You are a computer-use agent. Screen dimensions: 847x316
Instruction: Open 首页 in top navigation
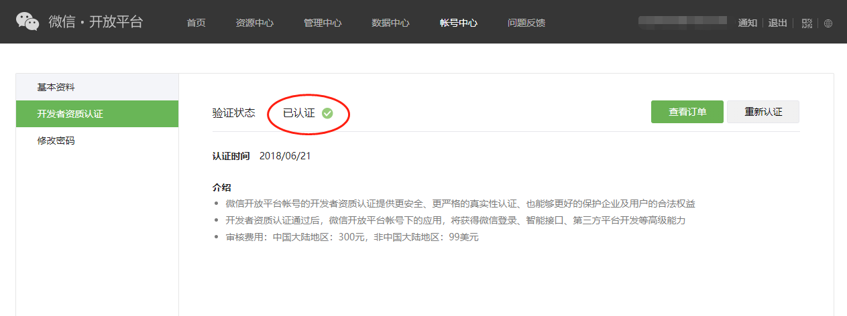click(x=196, y=23)
